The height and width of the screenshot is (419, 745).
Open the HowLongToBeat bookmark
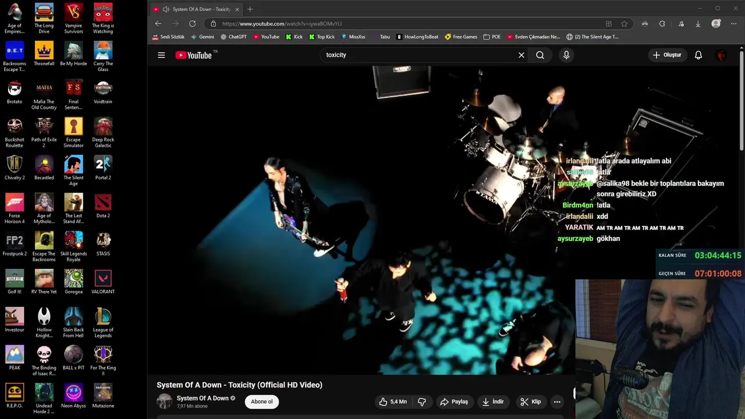pyautogui.click(x=417, y=37)
